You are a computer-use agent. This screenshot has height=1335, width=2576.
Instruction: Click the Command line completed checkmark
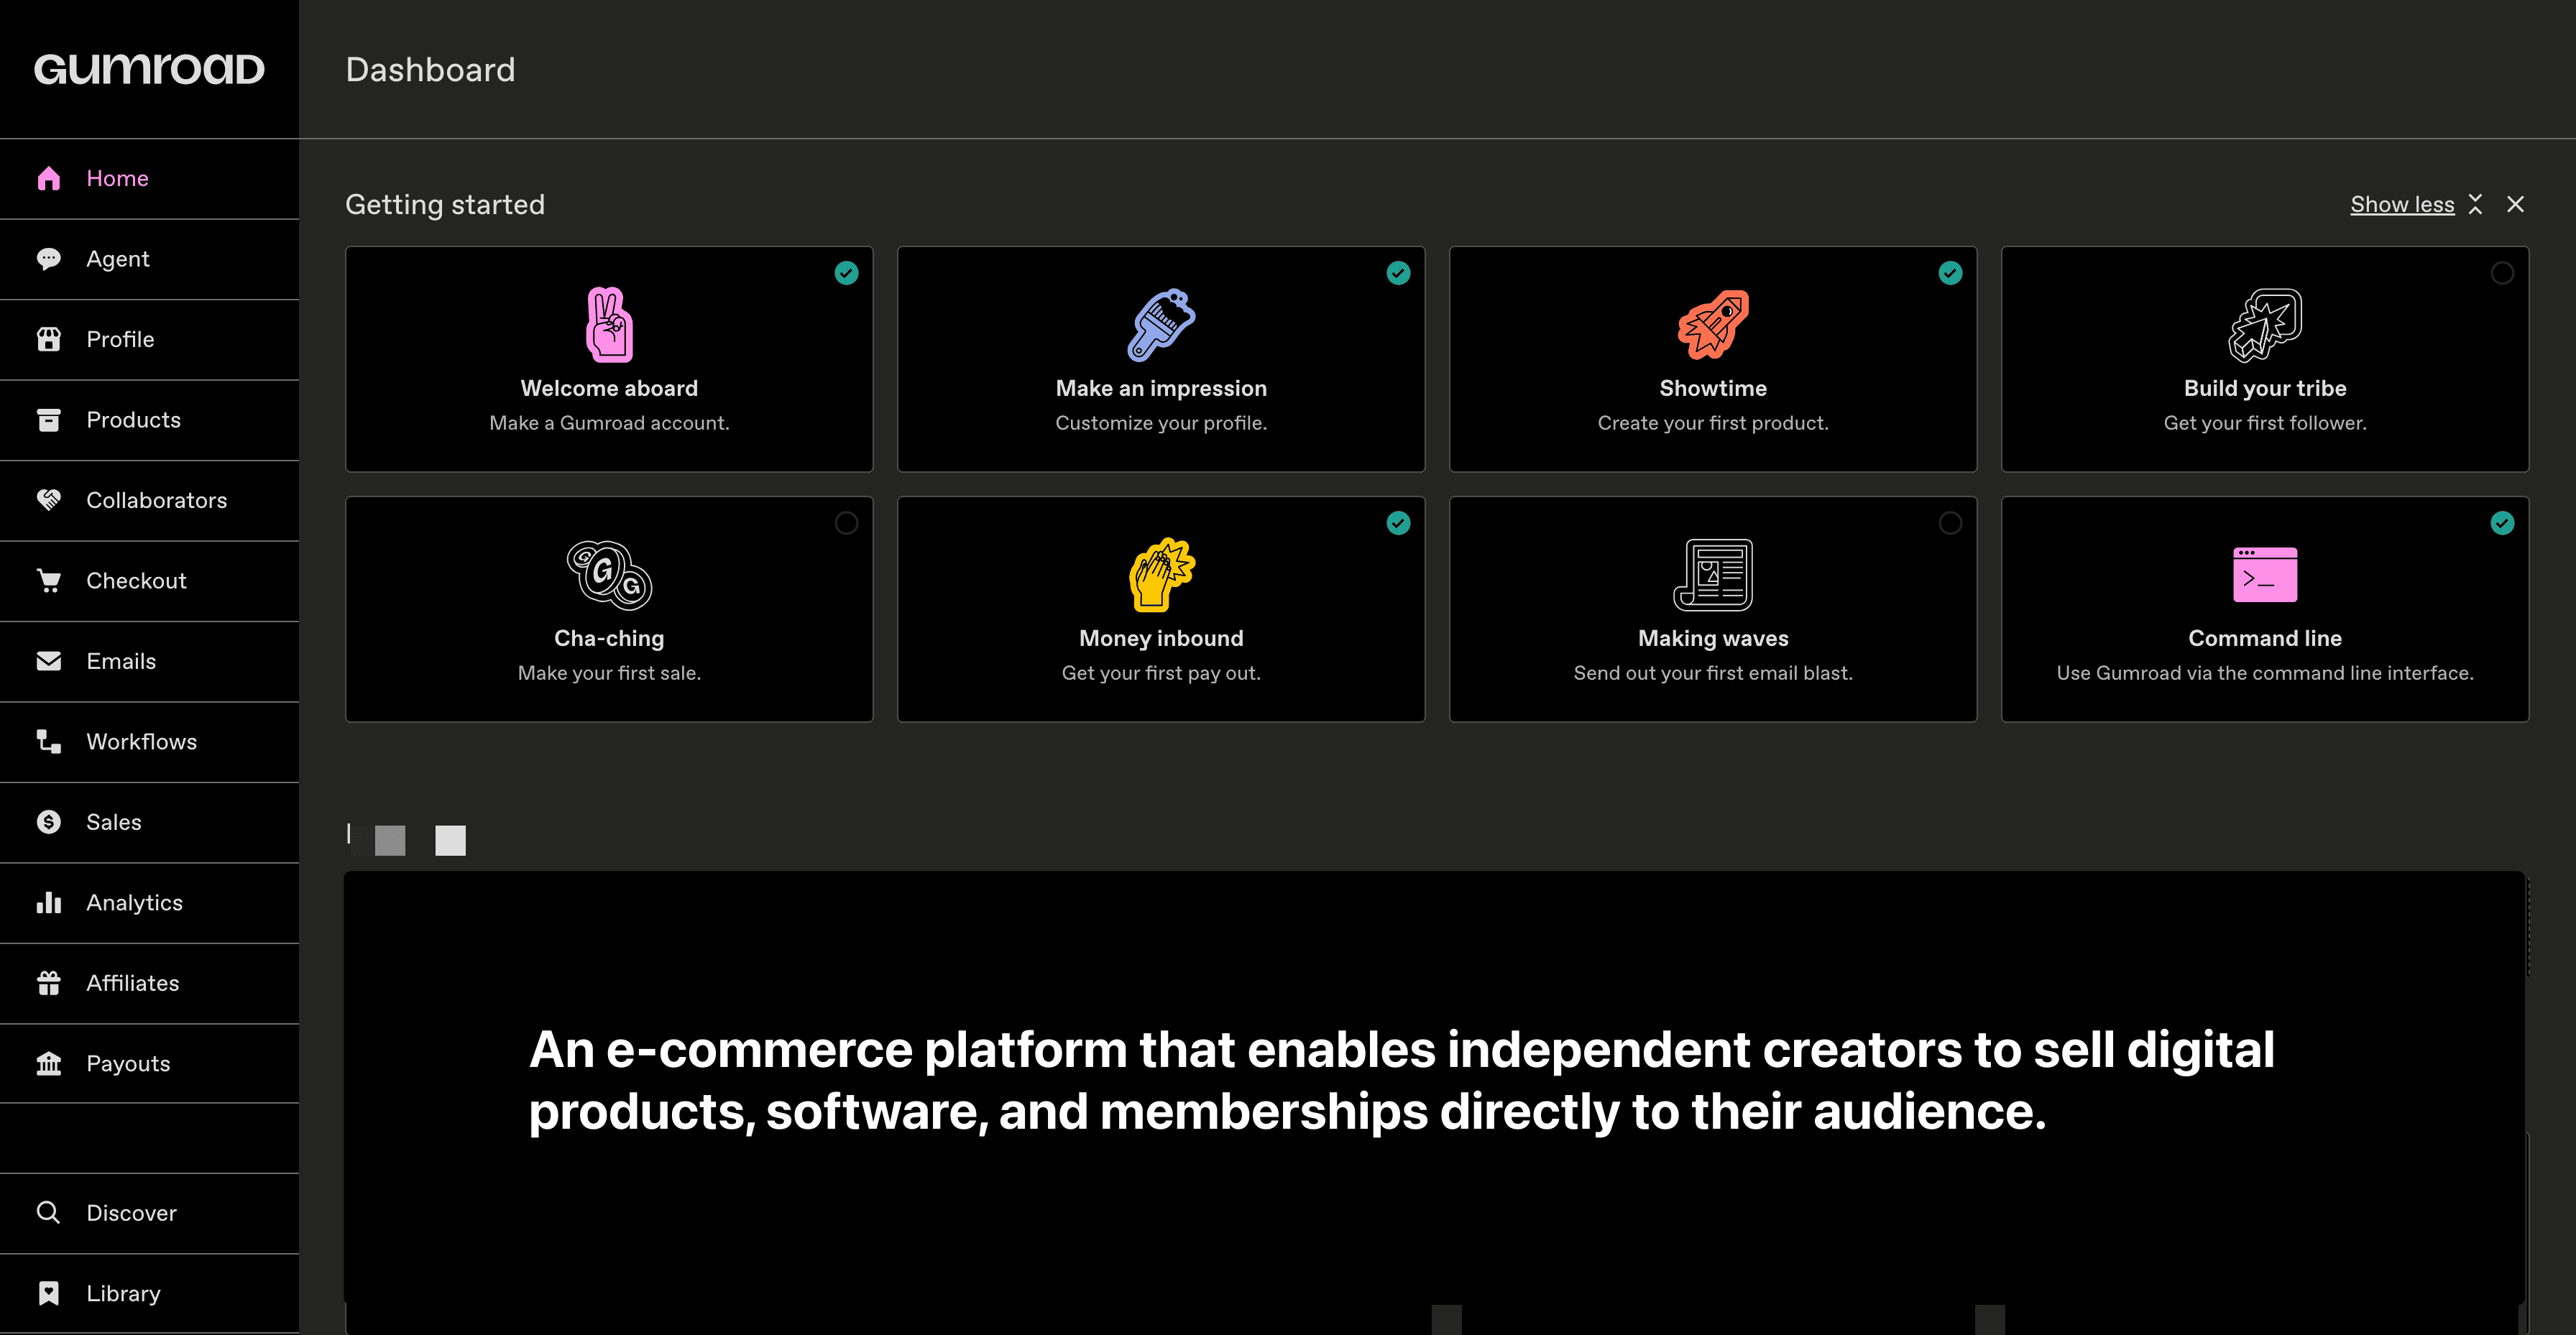(2502, 523)
